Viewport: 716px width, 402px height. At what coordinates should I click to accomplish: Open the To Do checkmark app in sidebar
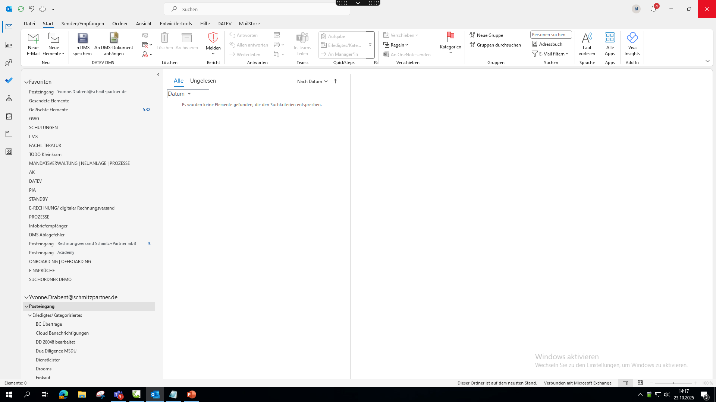(9, 80)
